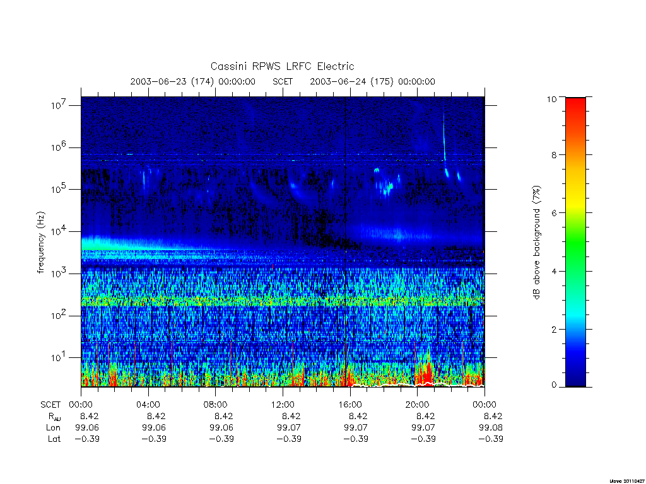Viewport: 646px width, 484px height.
Task: Click the colorbar tick label '6'
Action: tap(554, 213)
